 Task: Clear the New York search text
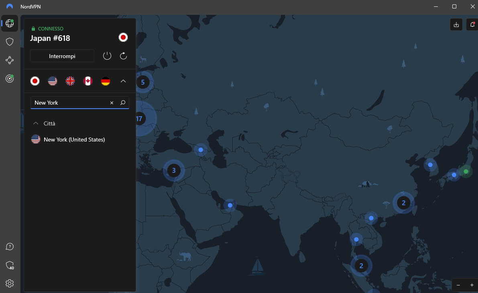(112, 103)
